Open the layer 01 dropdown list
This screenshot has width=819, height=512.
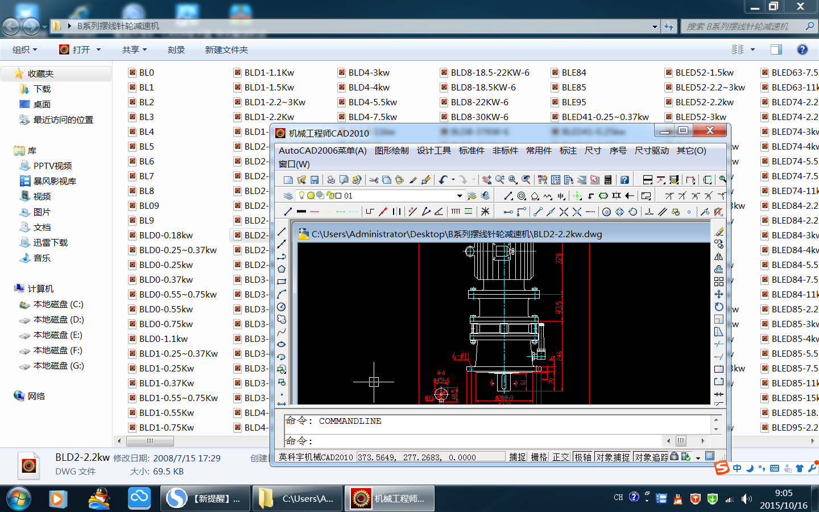(x=460, y=196)
